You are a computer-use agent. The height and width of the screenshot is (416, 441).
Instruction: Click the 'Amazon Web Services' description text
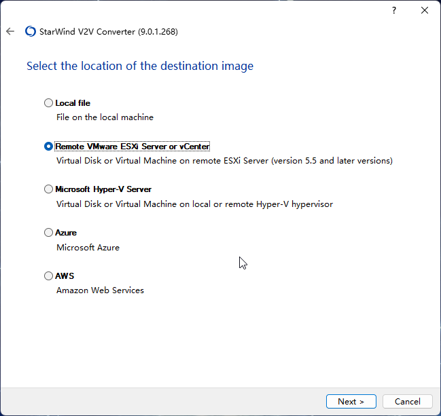(x=100, y=290)
